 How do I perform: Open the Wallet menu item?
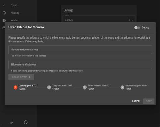point(15,20)
